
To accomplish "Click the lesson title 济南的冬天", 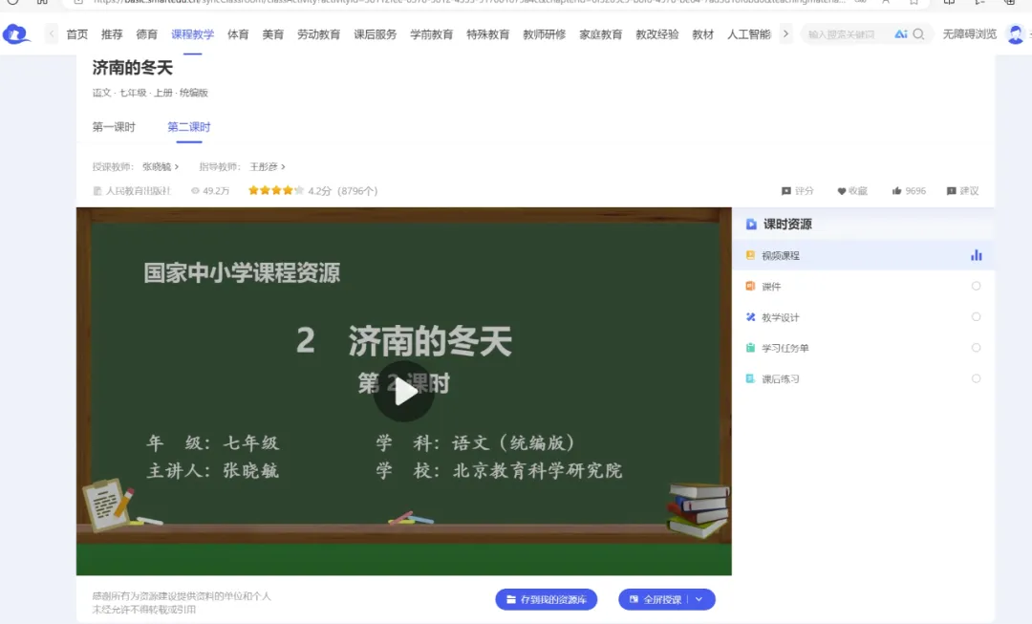I will pos(132,68).
